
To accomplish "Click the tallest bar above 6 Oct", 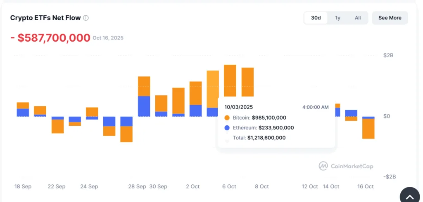I will pos(230,80).
